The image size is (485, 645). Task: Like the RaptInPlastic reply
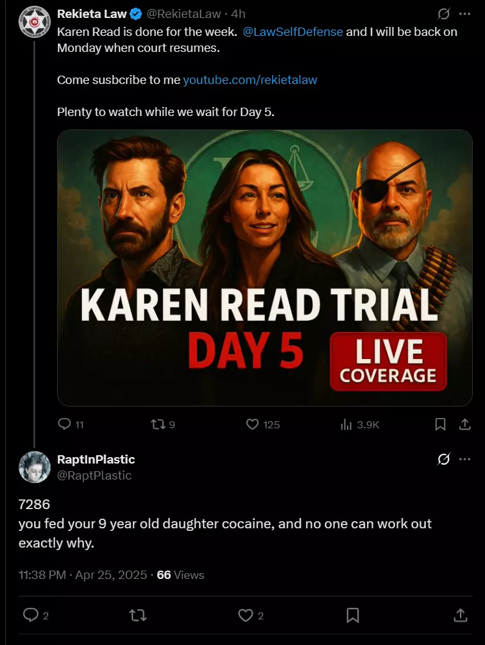(251, 616)
